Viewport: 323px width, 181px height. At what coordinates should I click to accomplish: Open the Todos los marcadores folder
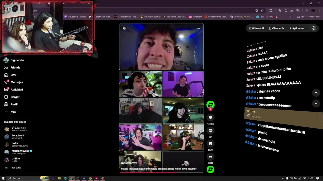click(x=309, y=17)
